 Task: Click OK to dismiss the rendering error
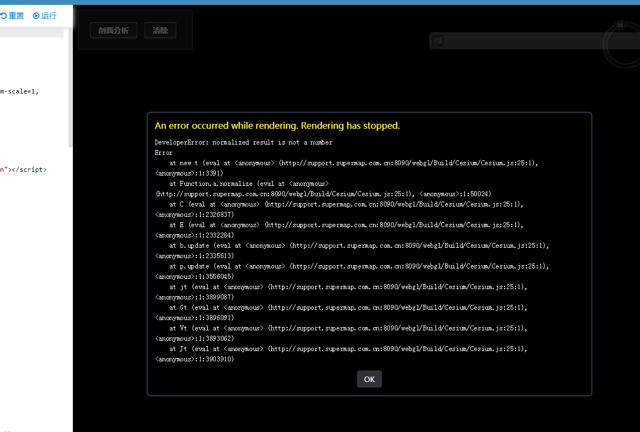pyautogui.click(x=369, y=379)
